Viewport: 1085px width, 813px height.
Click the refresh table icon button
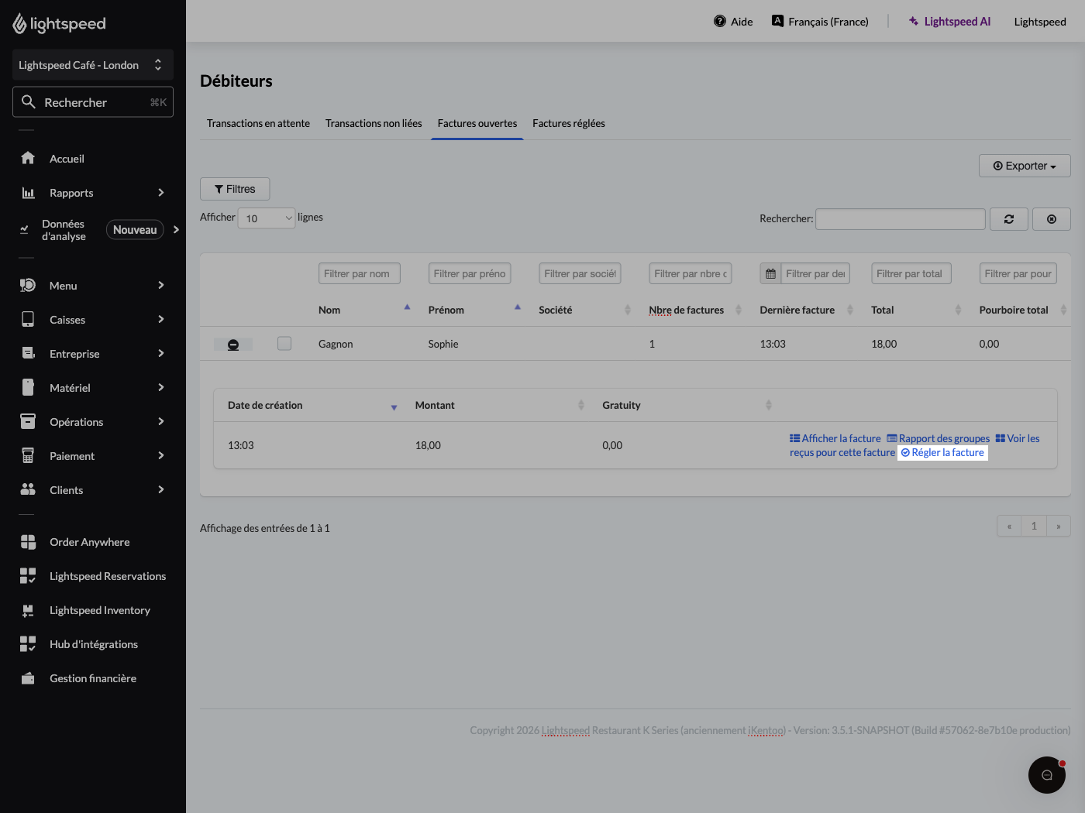coord(1008,219)
